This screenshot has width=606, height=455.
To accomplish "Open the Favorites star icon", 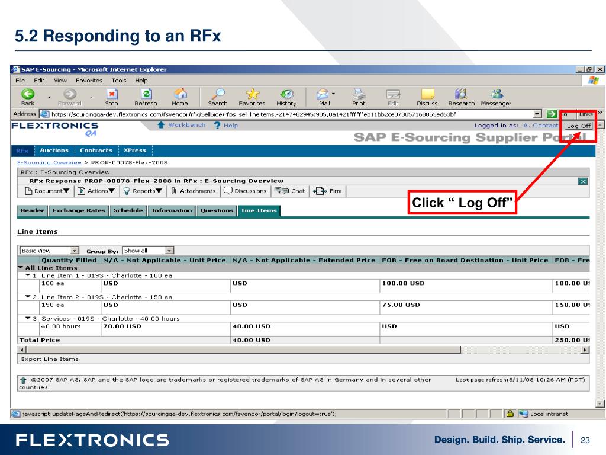I will 252,97.
